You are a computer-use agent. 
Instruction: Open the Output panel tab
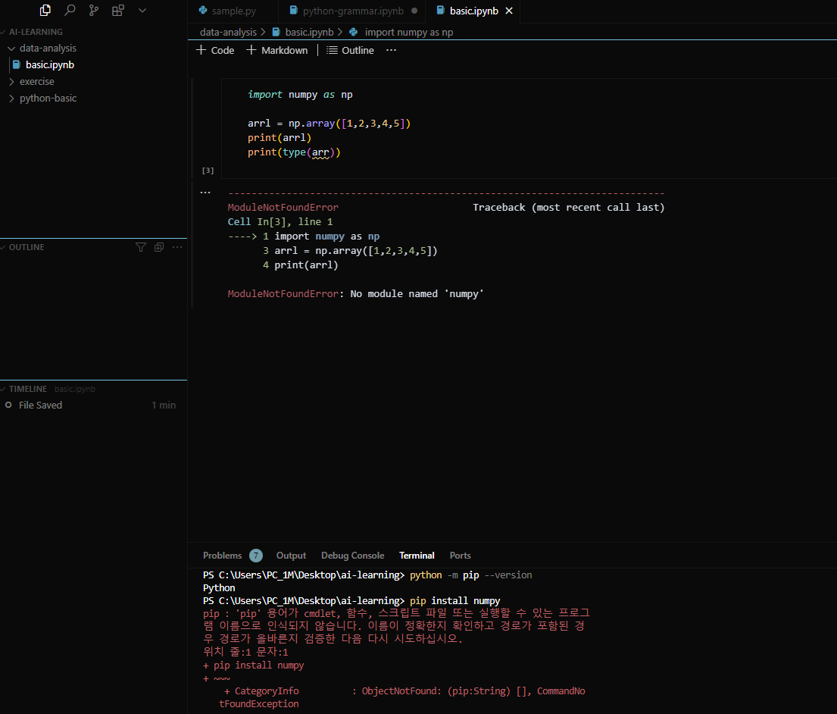[x=291, y=556]
